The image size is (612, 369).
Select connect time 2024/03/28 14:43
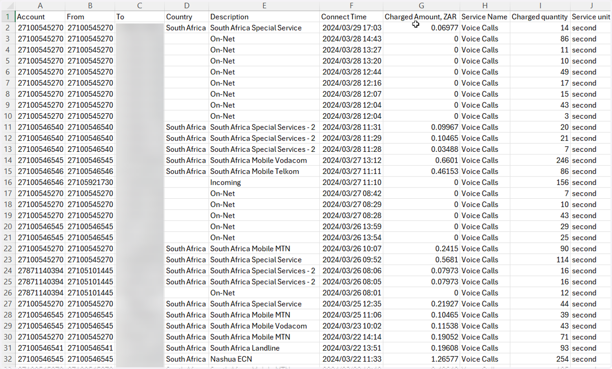click(351, 39)
